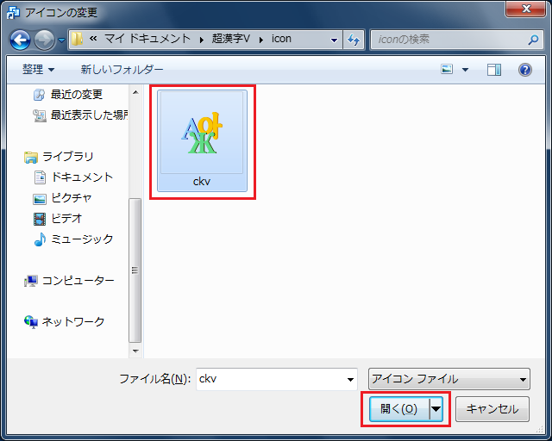
Task: Click the change view icon
Action: click(x=448, y=70)
